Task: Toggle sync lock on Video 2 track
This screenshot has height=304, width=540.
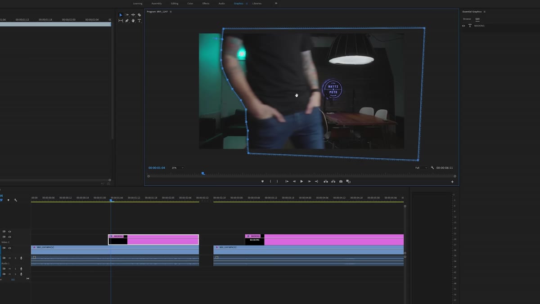Action: coord(4,237)
